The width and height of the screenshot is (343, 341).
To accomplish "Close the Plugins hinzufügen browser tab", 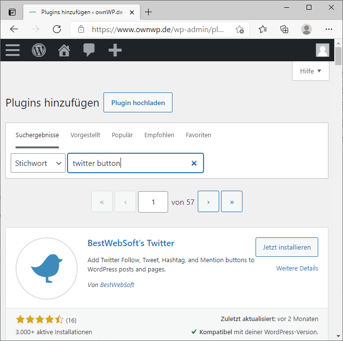I will click(132, 13).
